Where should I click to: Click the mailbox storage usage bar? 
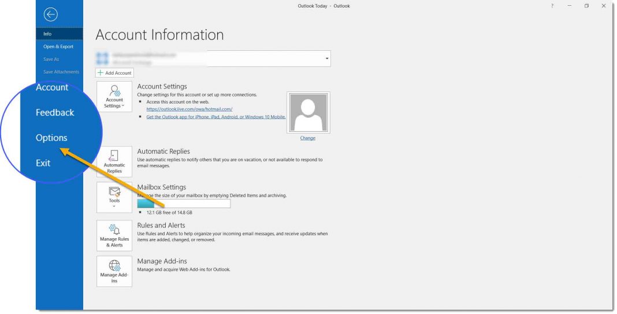point(184,204)
